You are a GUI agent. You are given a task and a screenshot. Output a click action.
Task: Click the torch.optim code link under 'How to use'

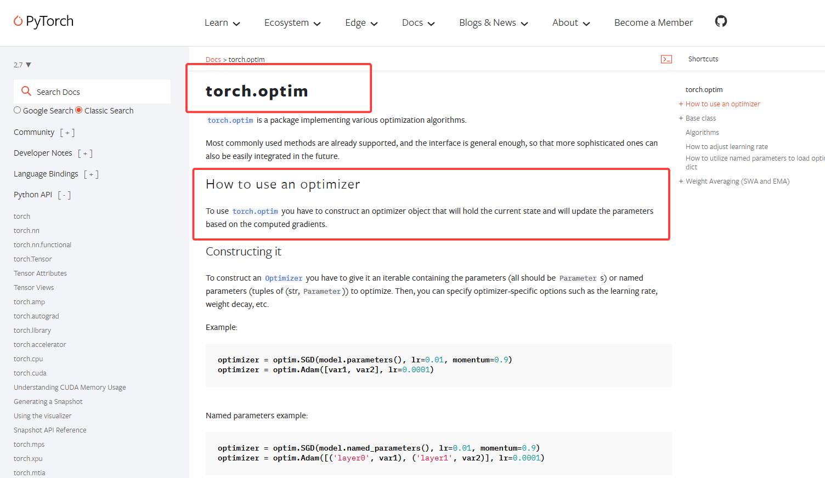[x=255, y=212]
